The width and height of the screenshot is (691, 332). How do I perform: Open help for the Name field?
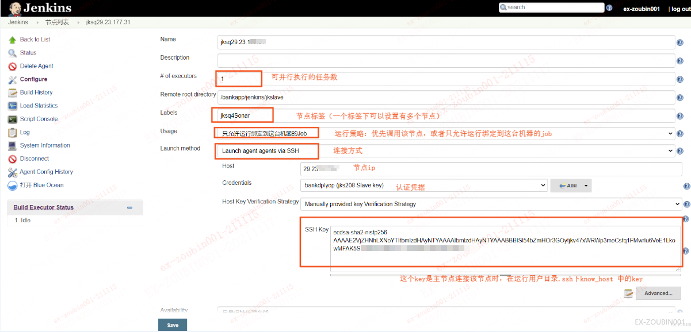680,43
